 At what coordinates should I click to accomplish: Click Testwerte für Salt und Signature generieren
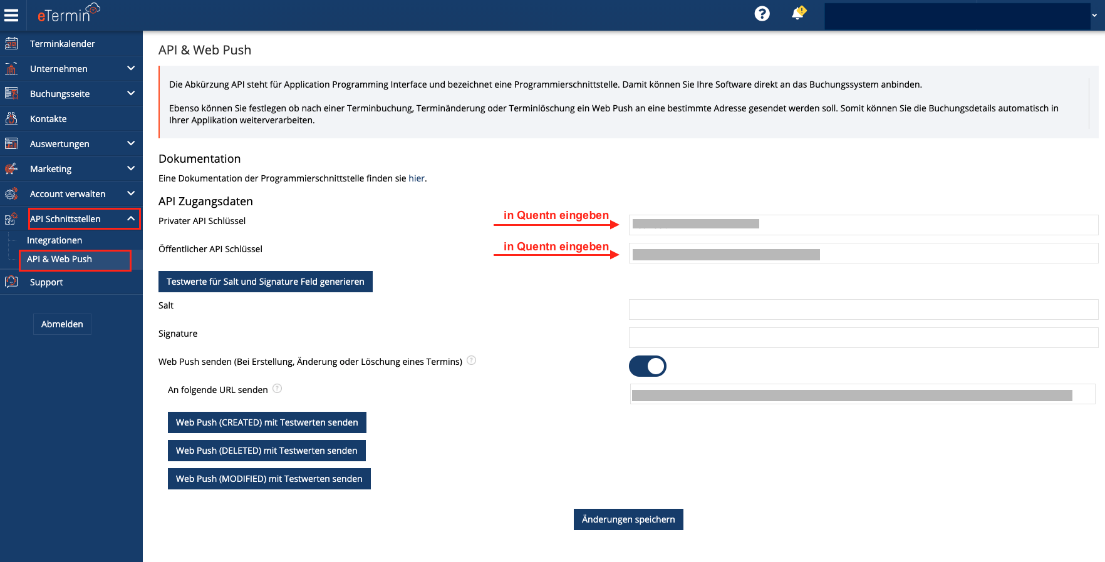(266, 282)
